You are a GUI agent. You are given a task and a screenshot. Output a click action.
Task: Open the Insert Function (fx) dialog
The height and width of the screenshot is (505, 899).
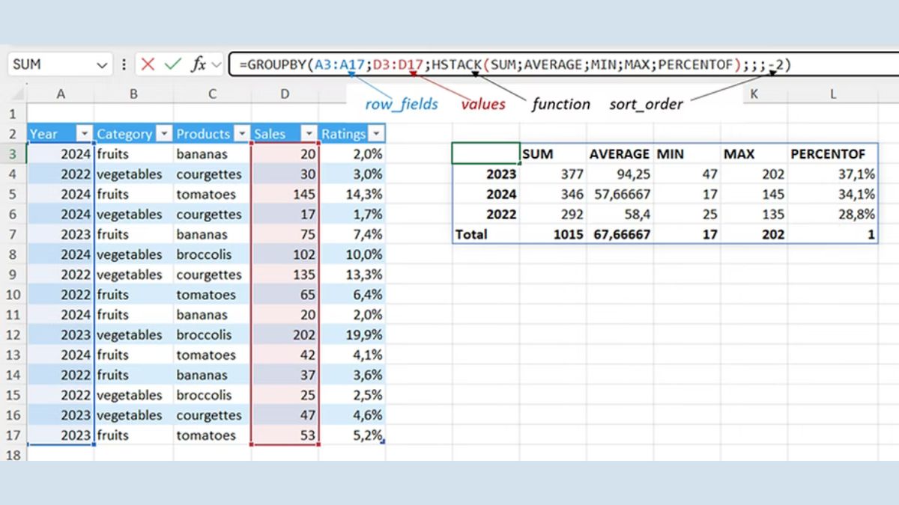pyautogui.click(x=199, y=64)
